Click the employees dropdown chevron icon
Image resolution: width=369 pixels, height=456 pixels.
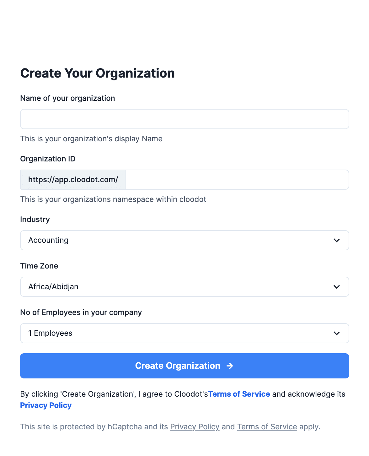click(337, 333)
